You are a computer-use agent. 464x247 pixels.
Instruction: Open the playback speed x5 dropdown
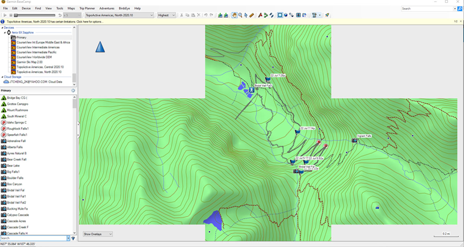72,15
